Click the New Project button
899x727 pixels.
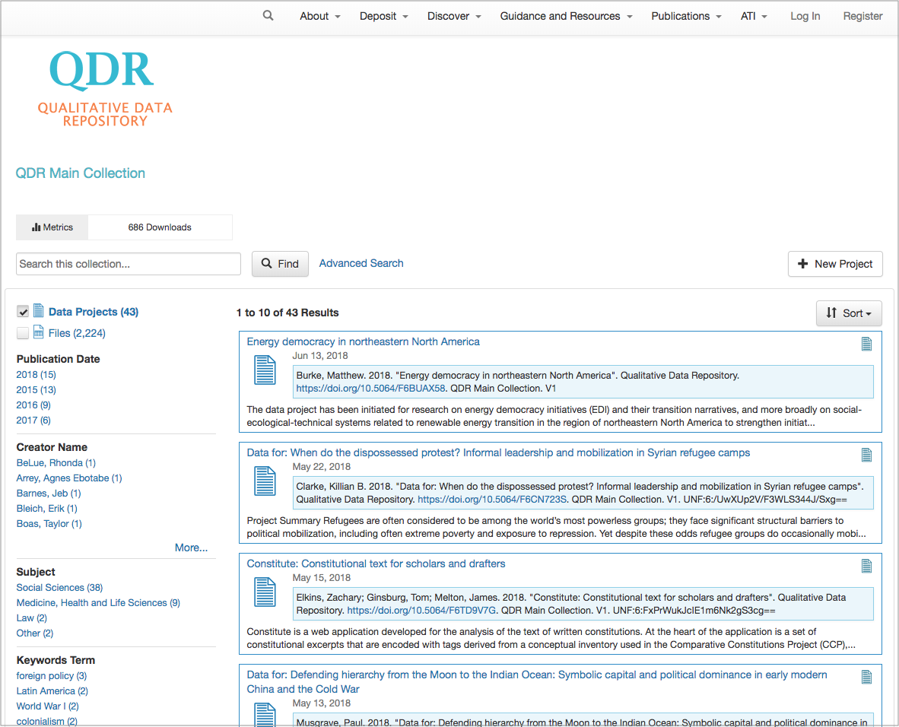point(835,264)
